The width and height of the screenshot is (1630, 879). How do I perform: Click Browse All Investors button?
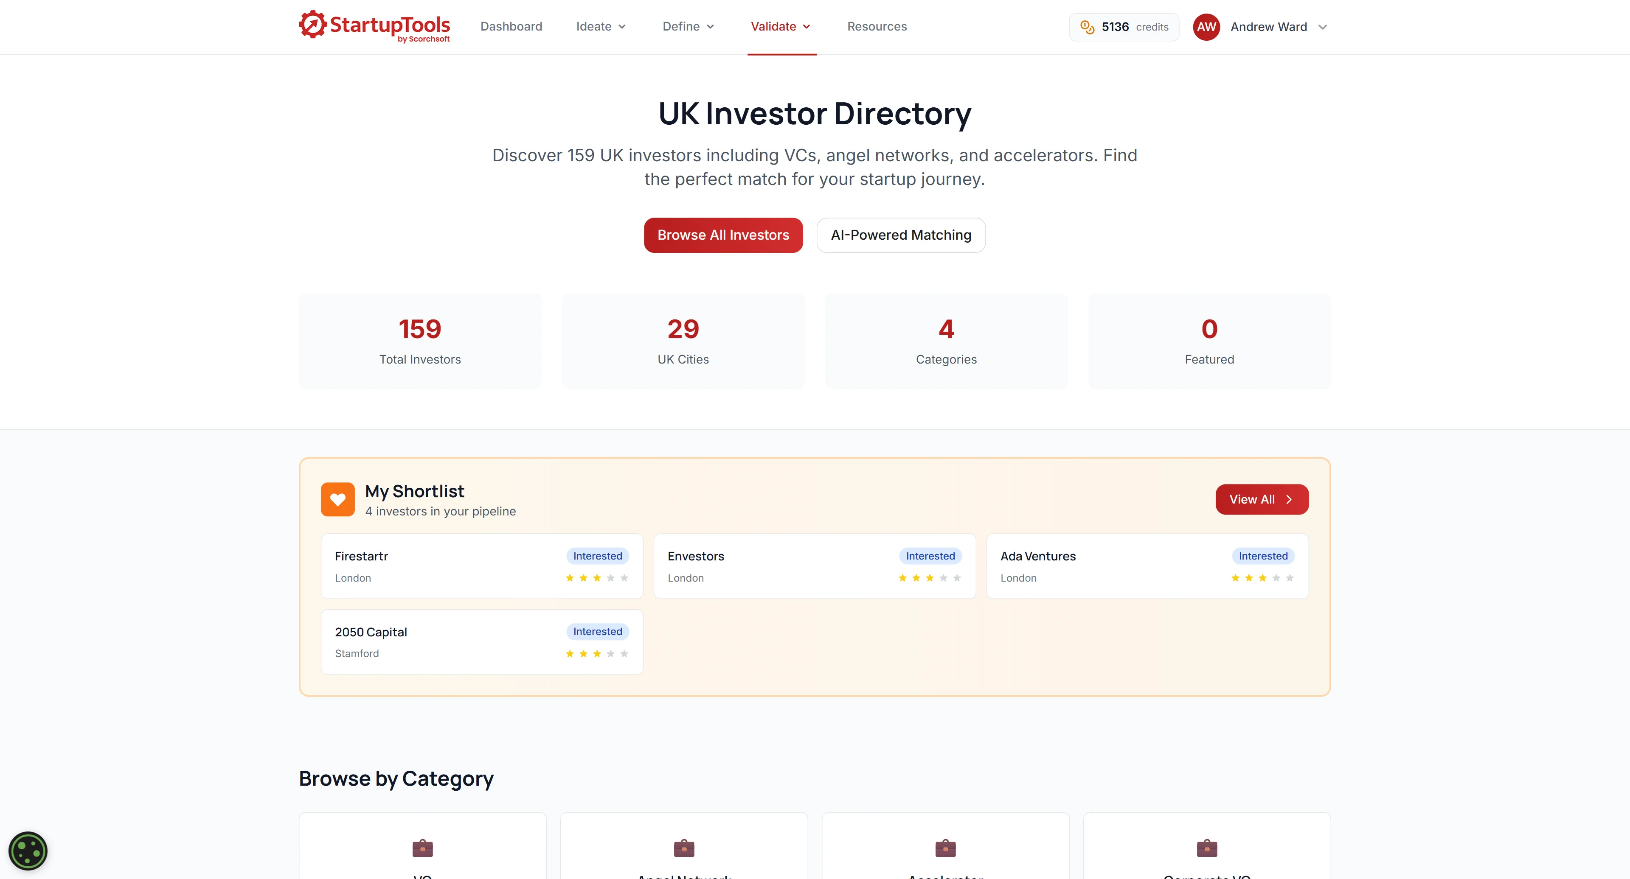click(x=723, y=235)
